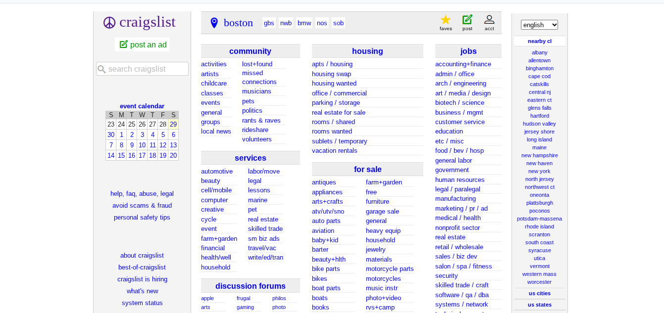Screen dimensions: 664x313
Task: Click the post an ad button
Action: tap(142, 45)
